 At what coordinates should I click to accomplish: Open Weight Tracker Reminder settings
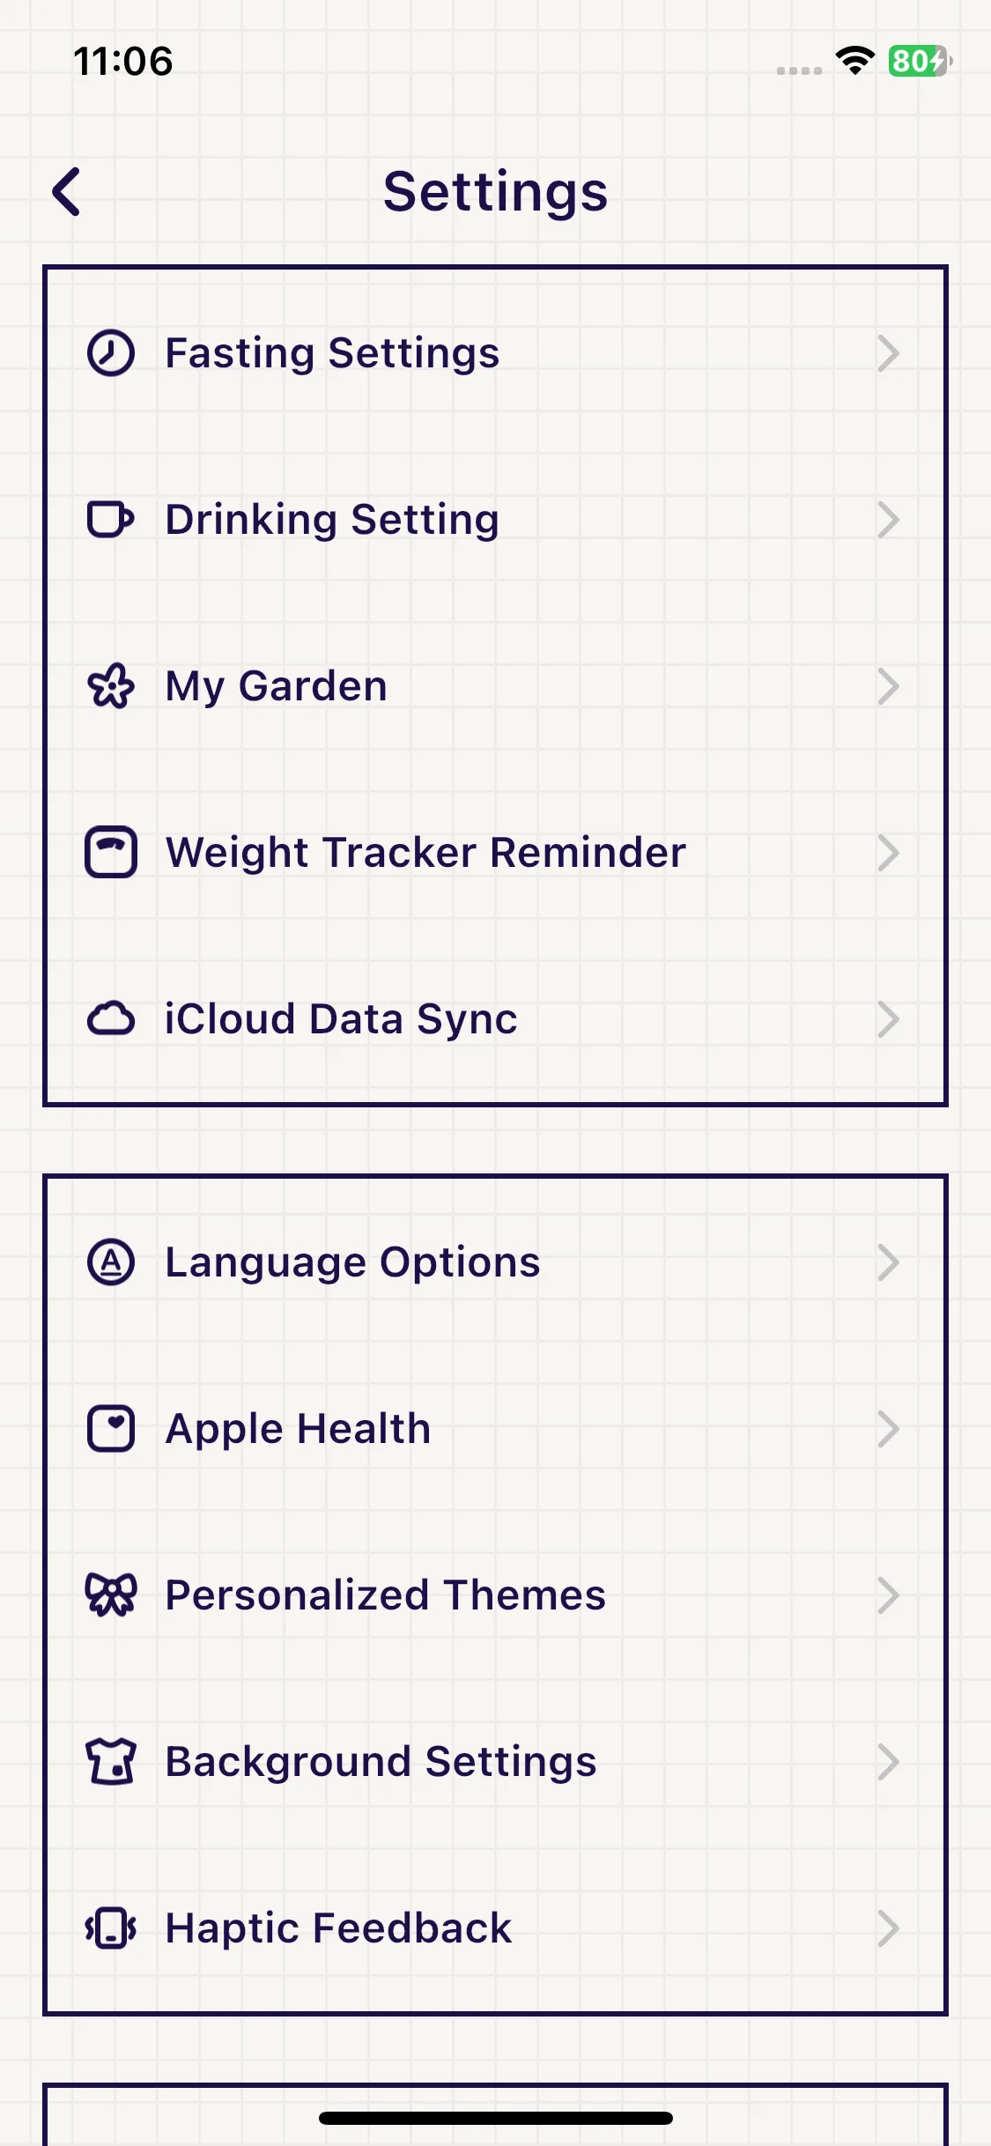[x=495, y=852]
